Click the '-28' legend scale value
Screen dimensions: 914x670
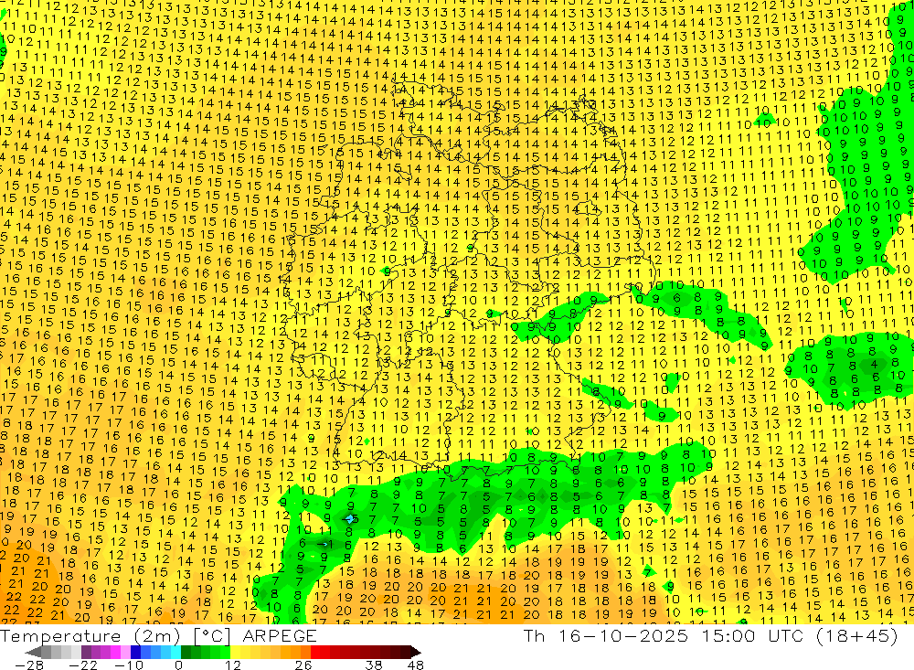click(x=28, y=665)
